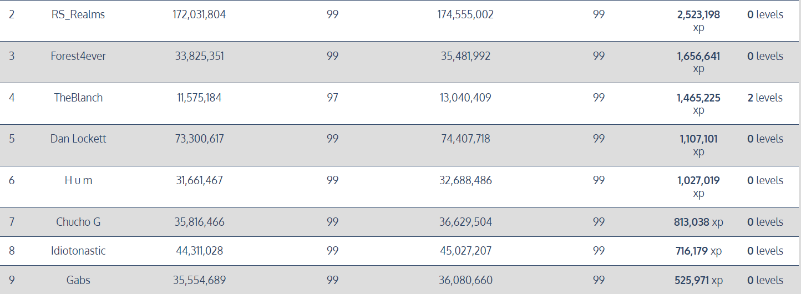Open the H u m player entry
This screenshot has width=801, height=294.
click(x=78, y=180)
